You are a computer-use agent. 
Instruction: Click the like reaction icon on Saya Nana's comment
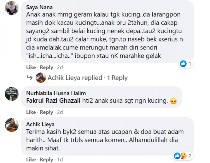tap(183, 63)
